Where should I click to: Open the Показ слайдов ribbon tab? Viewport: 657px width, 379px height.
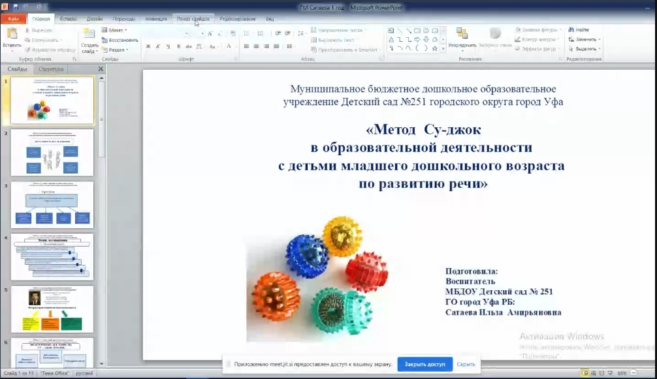[192, 19]
